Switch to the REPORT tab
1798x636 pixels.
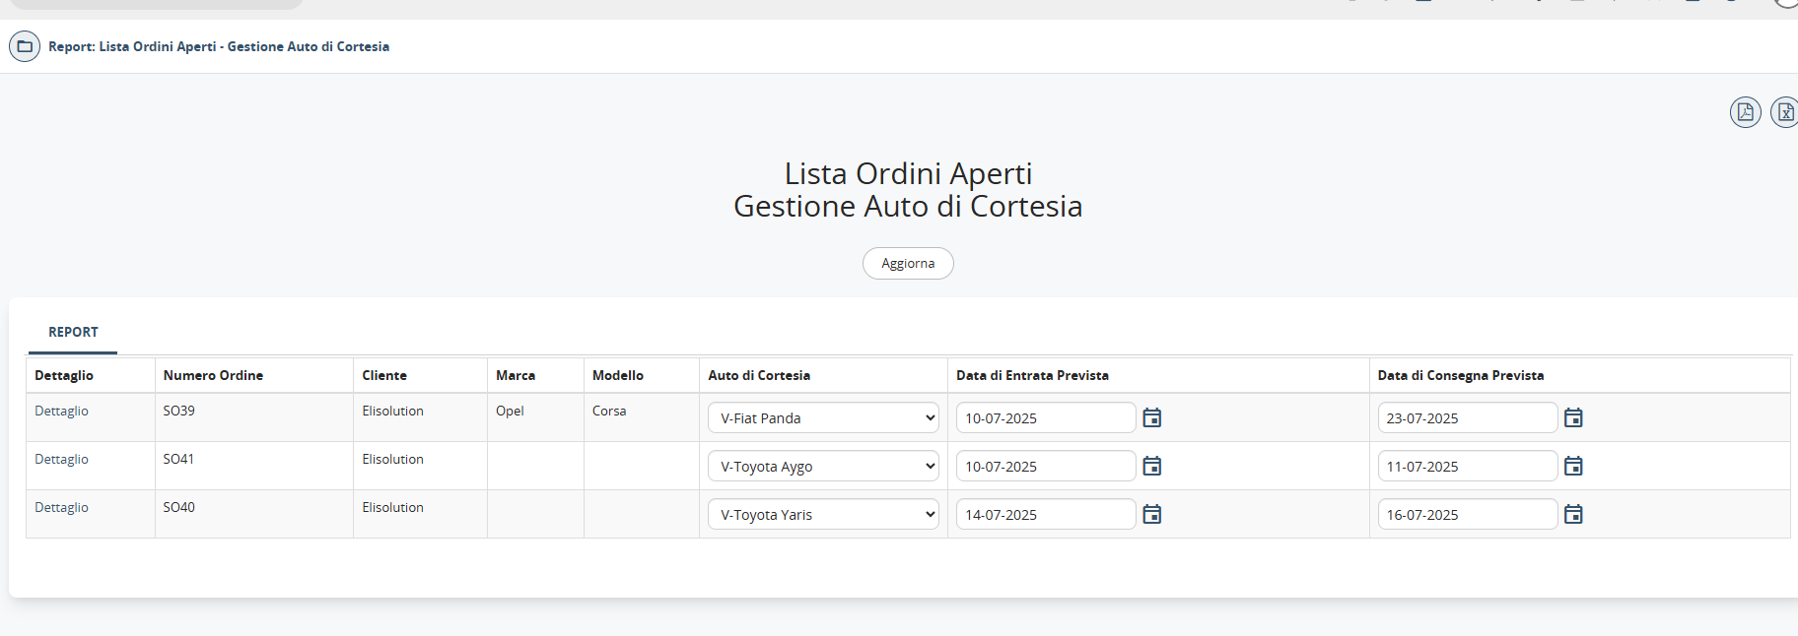(73, 333)
